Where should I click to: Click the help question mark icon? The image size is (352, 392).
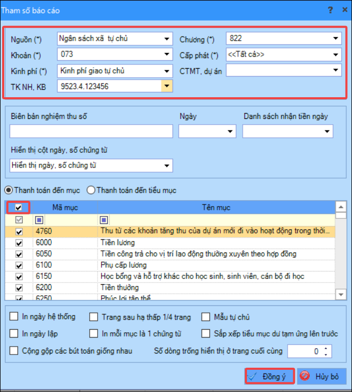(330, 10)
